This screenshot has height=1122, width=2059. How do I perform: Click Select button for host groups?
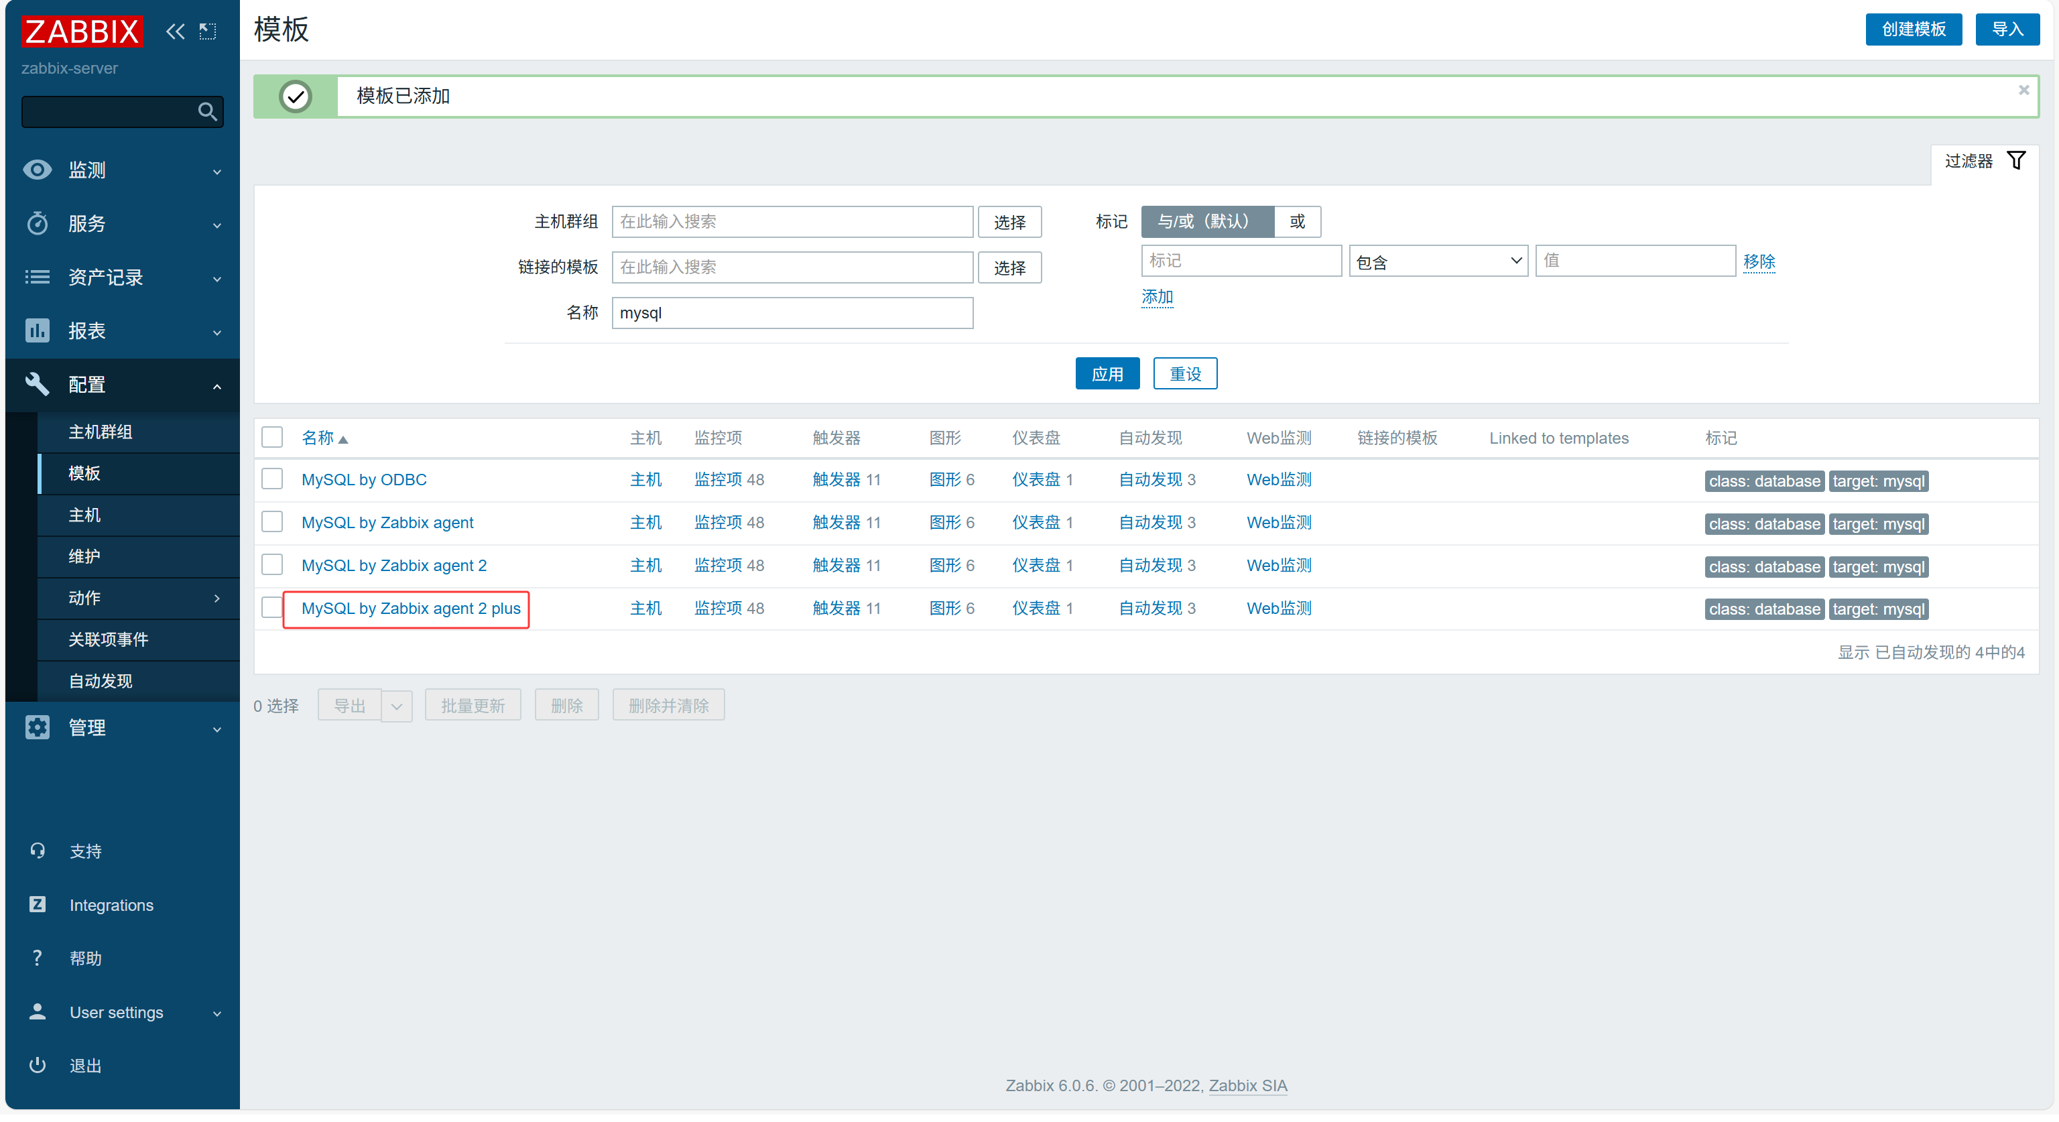click(x=1009, y=221)
